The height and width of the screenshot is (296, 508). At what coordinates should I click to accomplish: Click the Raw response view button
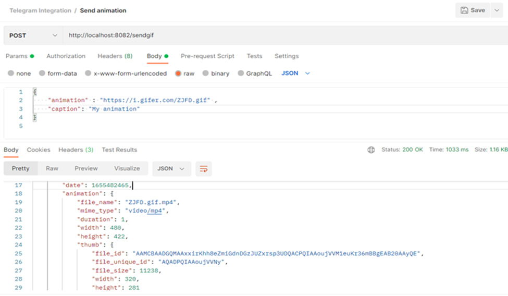(52, 169)
